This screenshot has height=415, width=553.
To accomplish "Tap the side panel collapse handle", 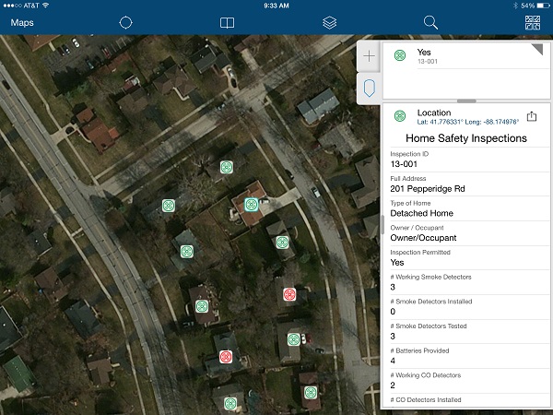I will coord(382,225).
